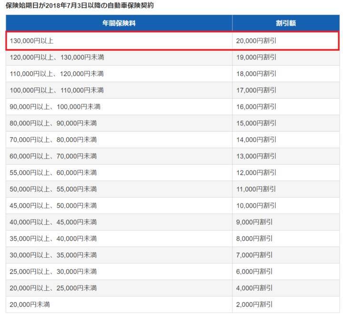Select 70,000円以上、80,000円未満 cell
The image size is (343, 317).
[119, 140]
